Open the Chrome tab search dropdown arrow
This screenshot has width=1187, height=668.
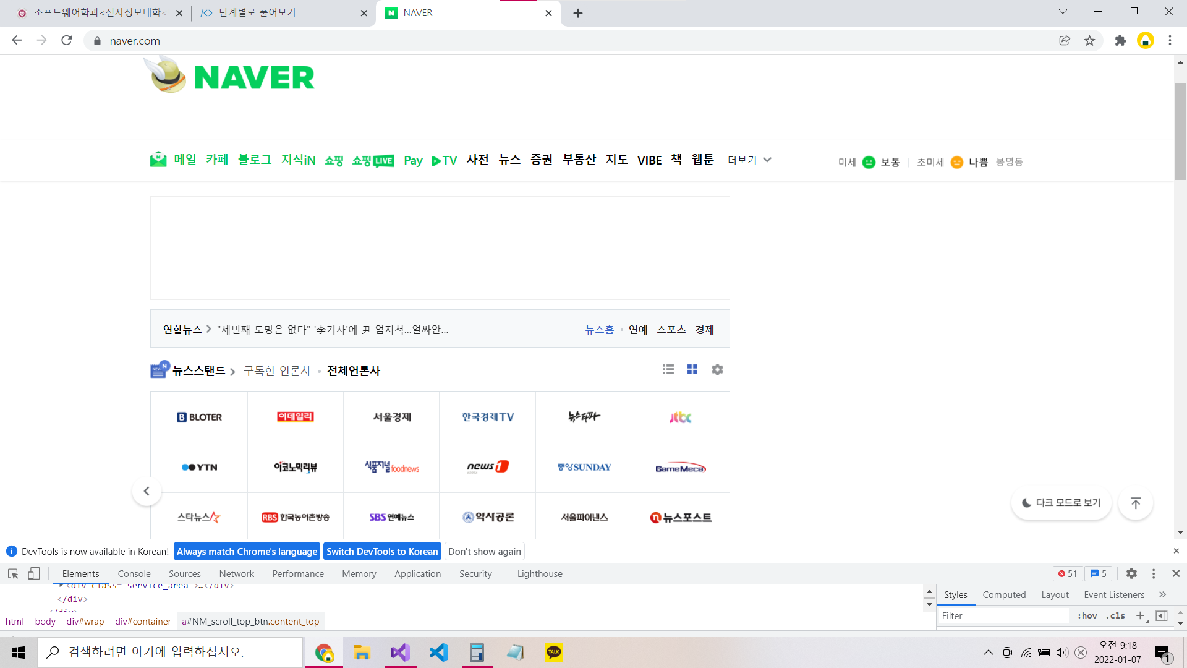(1063, 12)
